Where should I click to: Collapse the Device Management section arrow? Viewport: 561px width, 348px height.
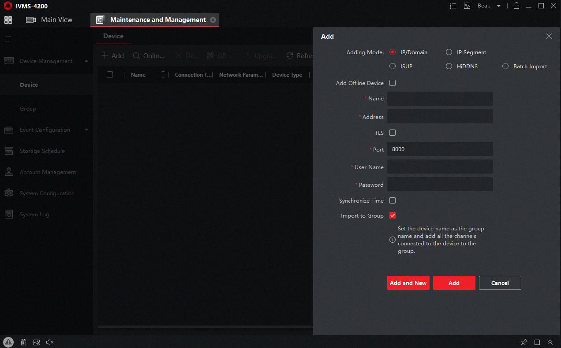[86, 61]
